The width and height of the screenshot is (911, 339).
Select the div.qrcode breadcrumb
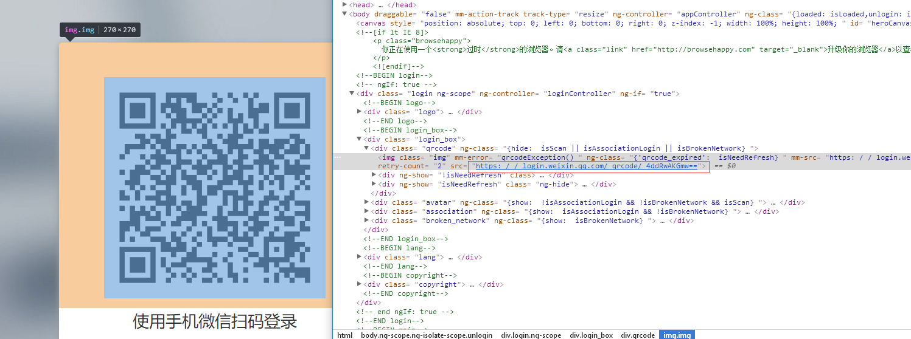[x=638, y=335]
